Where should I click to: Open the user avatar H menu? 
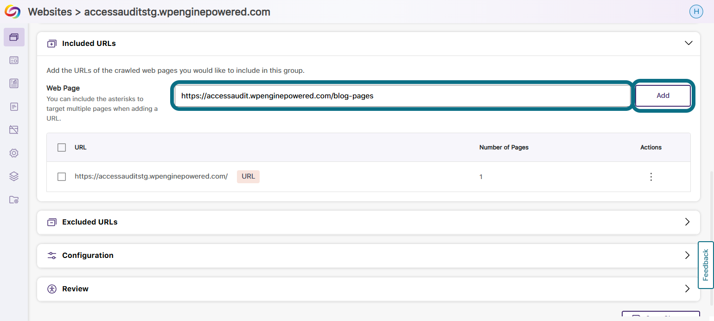[696, 12]
